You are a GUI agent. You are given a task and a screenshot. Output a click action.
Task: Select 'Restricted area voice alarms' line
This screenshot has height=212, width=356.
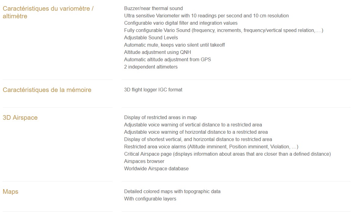coord(211,147)
